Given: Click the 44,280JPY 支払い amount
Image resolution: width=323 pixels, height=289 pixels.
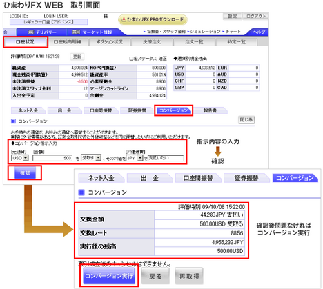Looking at the screenshot, I should (x=222, y=215).
